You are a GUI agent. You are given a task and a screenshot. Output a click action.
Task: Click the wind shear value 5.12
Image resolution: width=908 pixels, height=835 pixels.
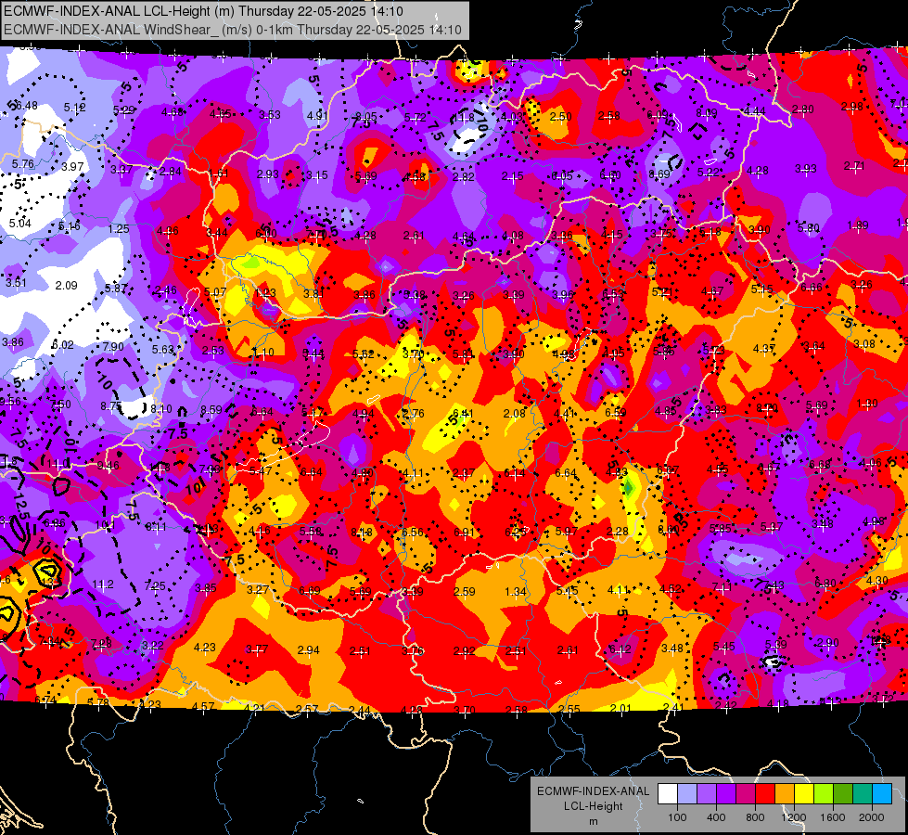point(74,108)
